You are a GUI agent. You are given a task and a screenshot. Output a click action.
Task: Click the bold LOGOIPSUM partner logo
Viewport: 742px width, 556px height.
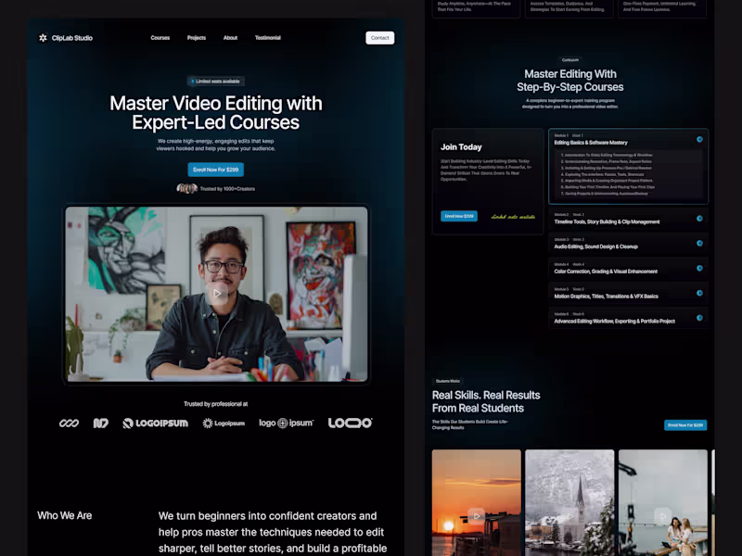point(155,423)
